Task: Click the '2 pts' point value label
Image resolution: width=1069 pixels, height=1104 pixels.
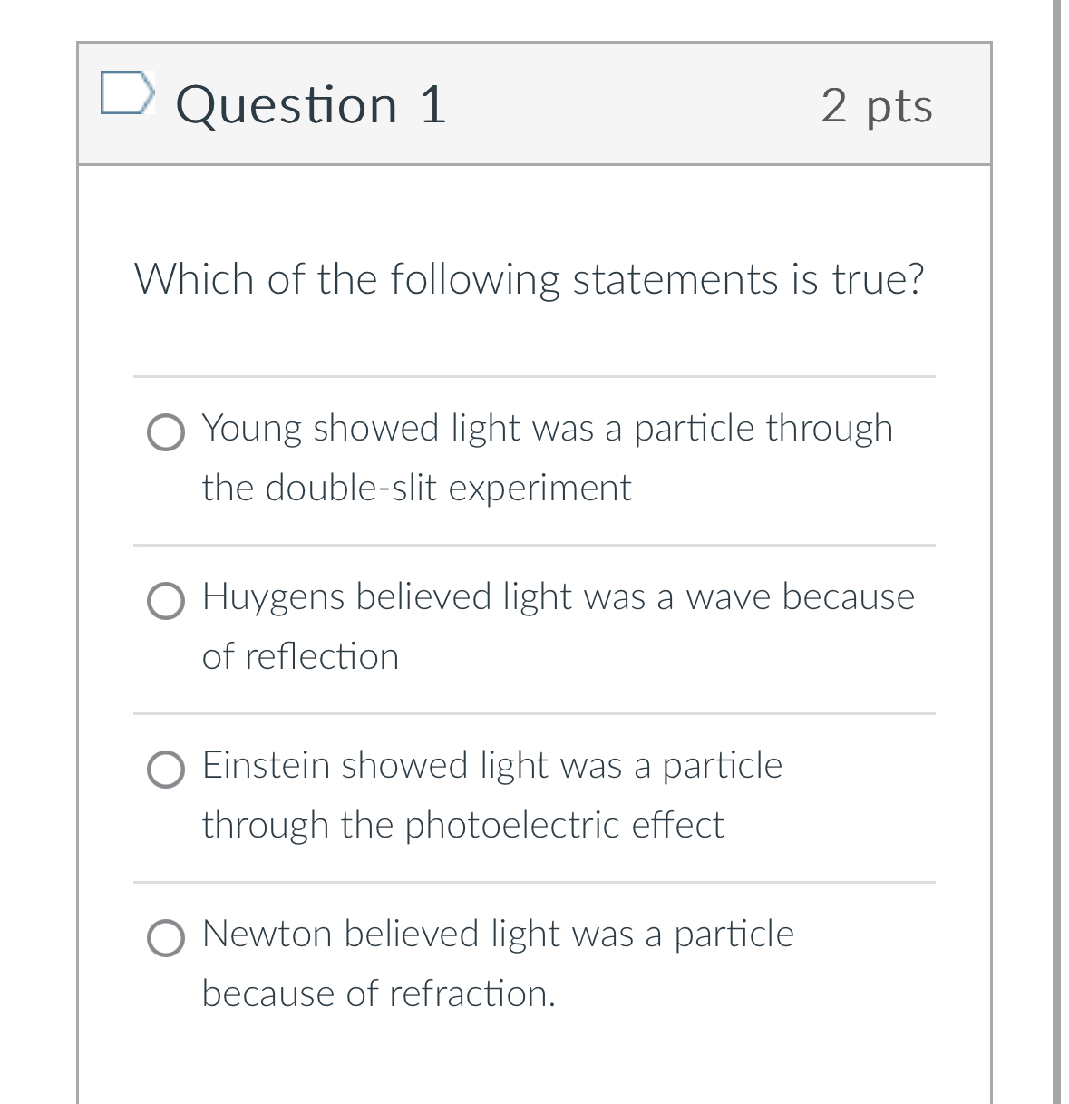Action: point(876,105)
